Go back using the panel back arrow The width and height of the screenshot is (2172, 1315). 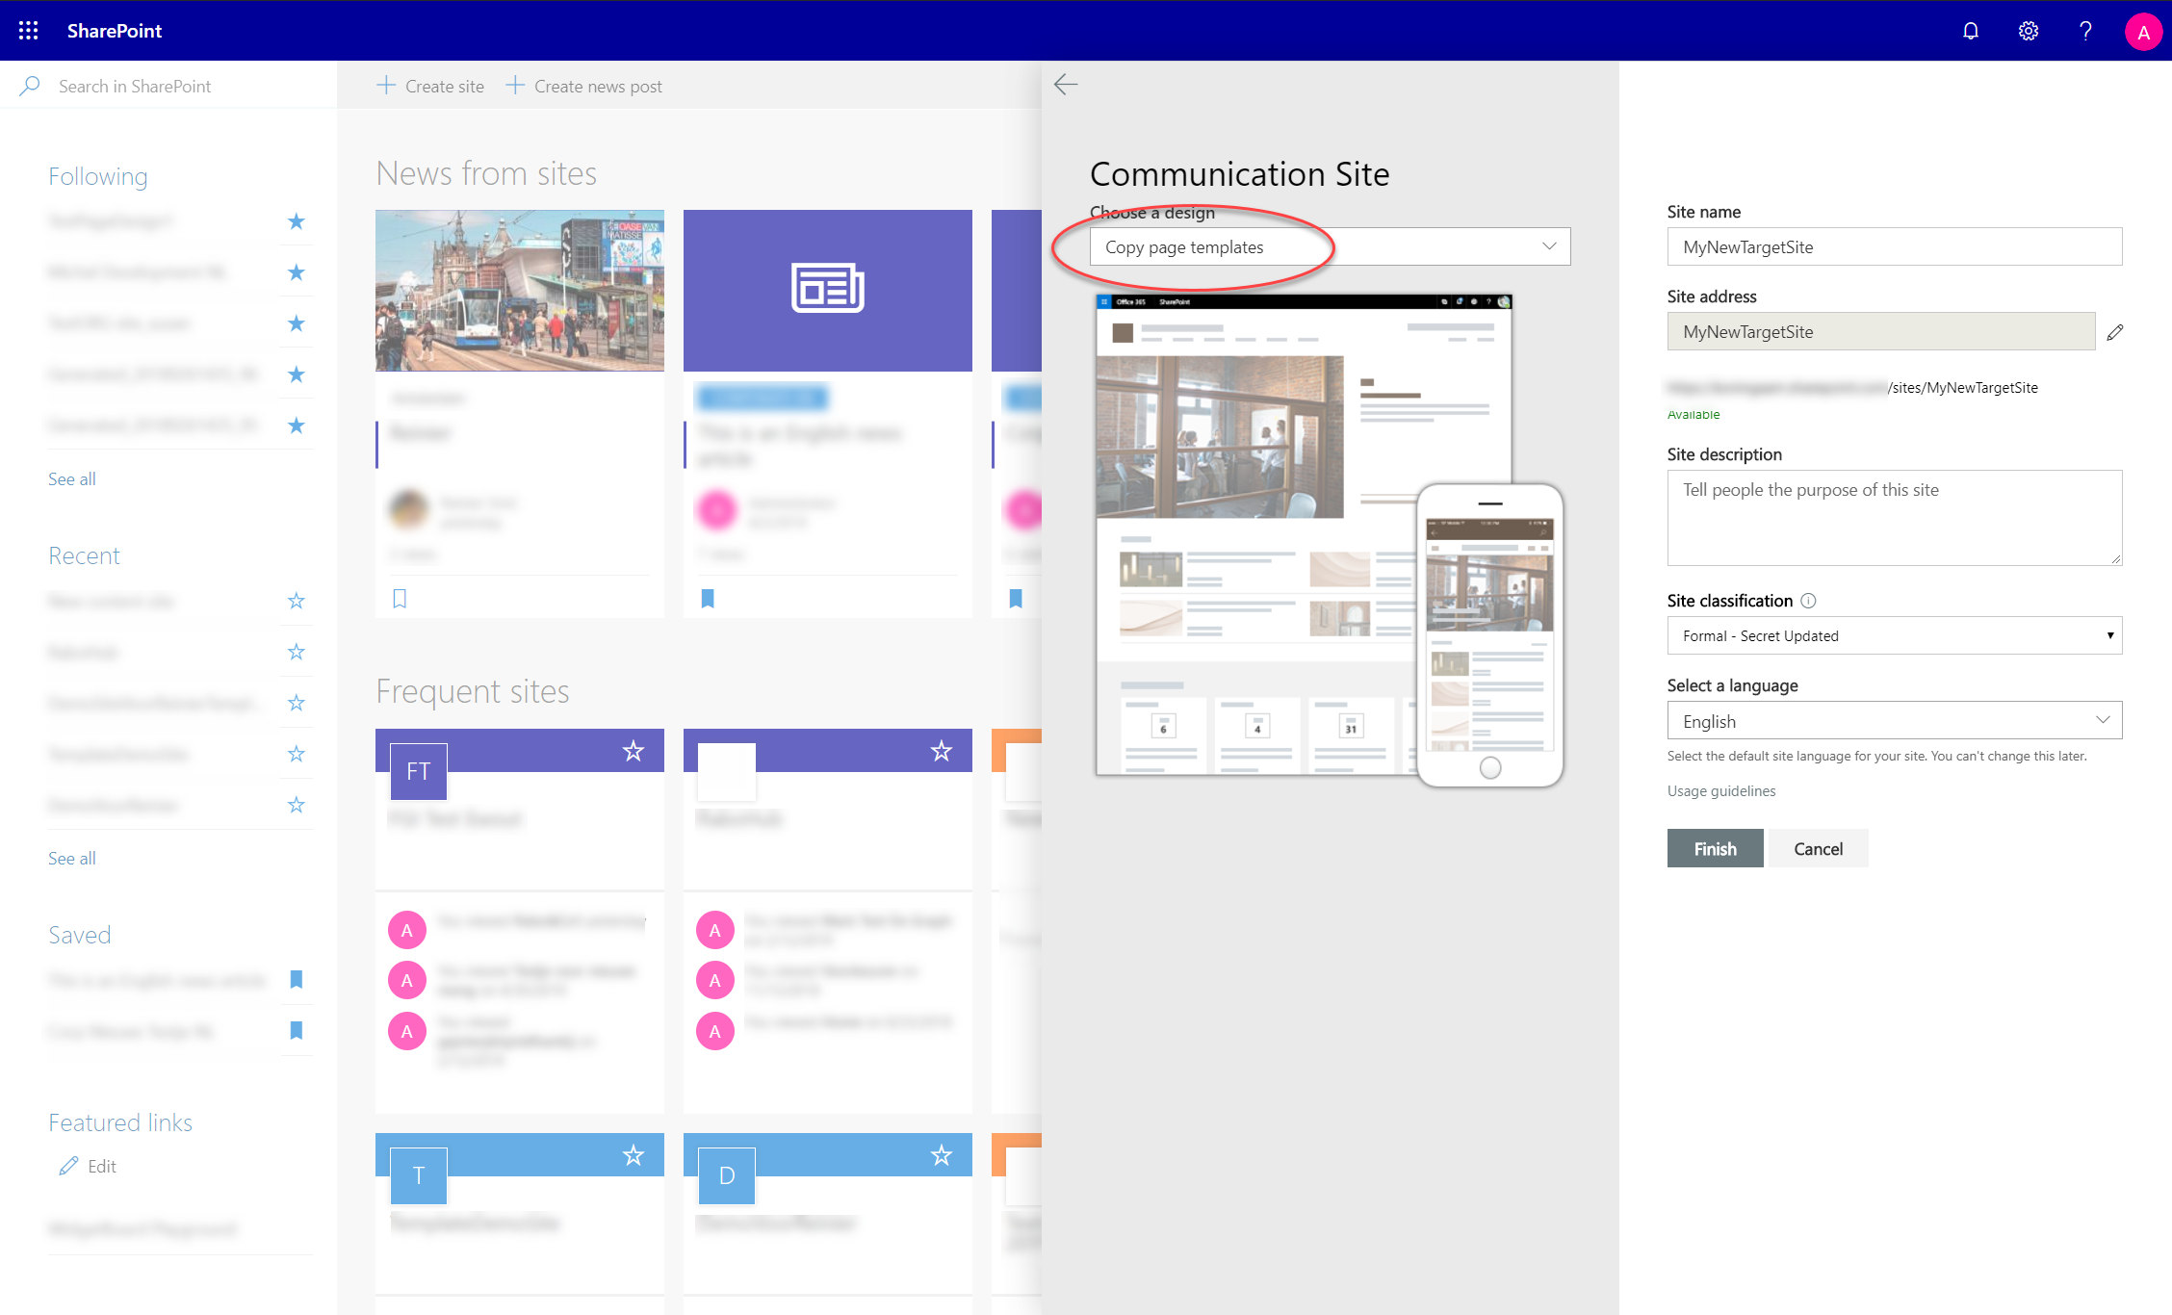coord(1065,85)
